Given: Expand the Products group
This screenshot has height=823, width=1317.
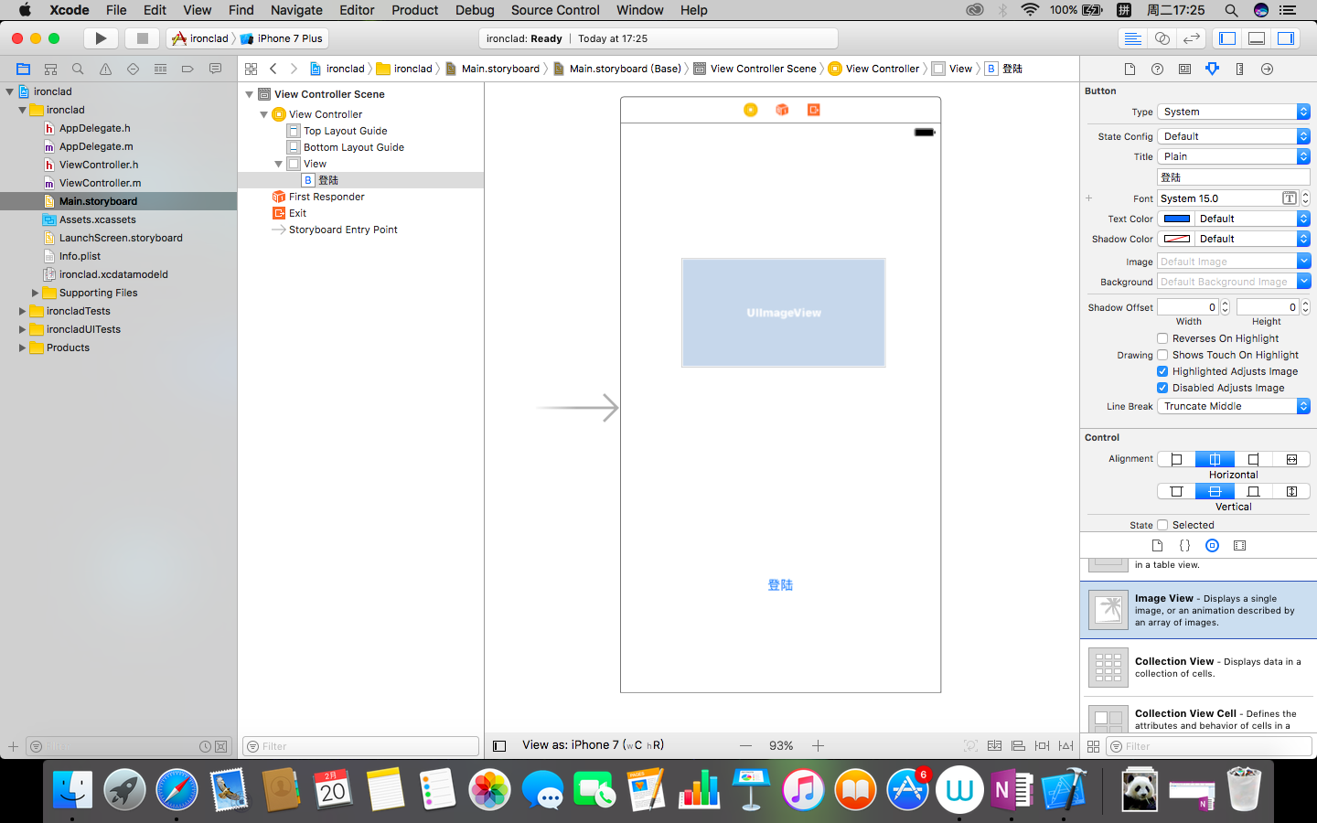Looking at the screenshot, I should (22, 347).
